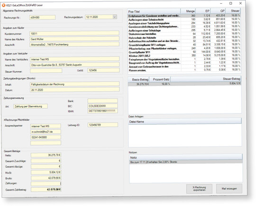Select row Holzschutz der Holzteile
Viewport: 256px width, 206px height.
coord(184,37)
